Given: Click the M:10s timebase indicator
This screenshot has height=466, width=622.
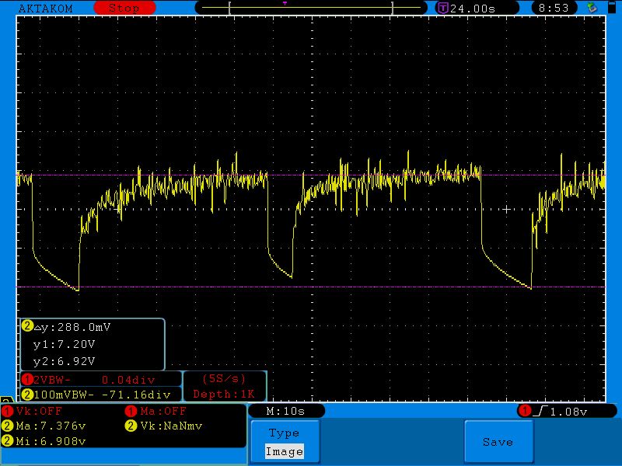Looking at the screenshot, I should pyautogui.click(x=285, y=411).
